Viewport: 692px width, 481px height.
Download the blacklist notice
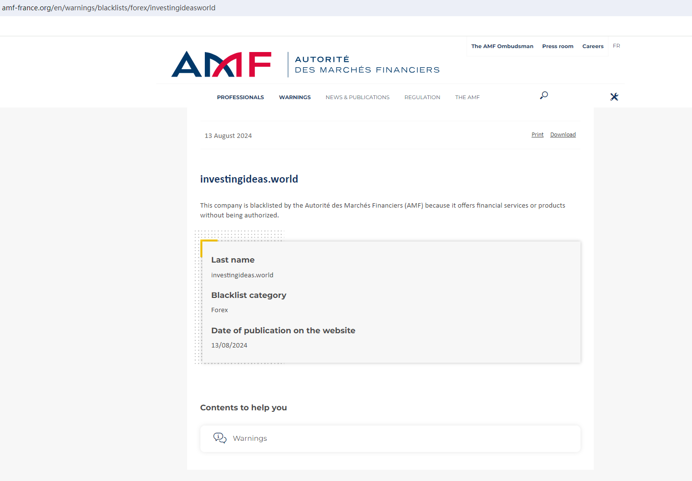click(563, 134)
